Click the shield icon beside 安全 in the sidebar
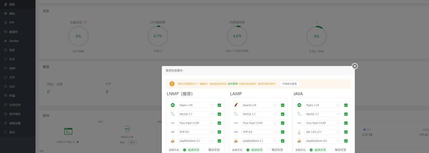 [6, 59]
